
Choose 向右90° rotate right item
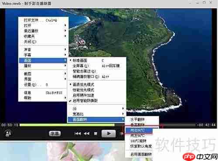[x=139, y=130]
